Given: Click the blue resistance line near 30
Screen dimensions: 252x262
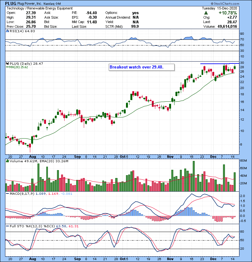Looking at the screenshot, I should (220, 63).
